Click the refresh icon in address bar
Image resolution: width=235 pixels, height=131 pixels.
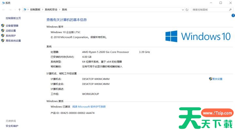187,10
